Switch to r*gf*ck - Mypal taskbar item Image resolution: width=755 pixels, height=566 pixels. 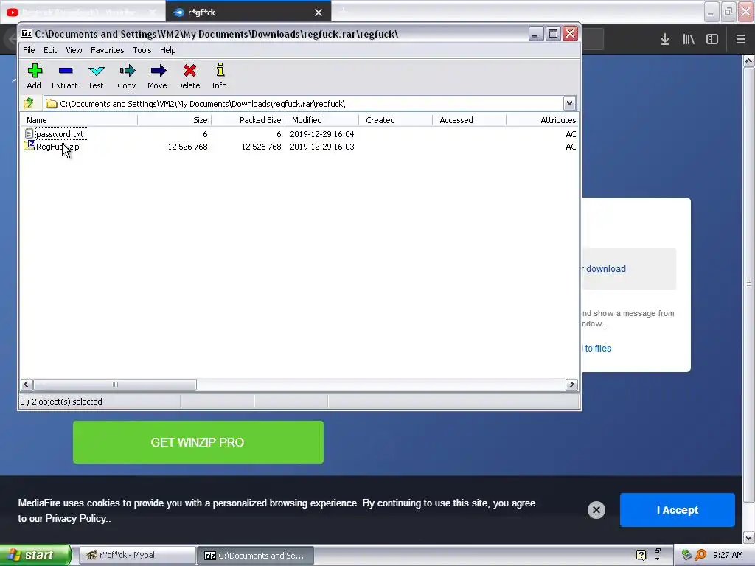pos(136,555)
